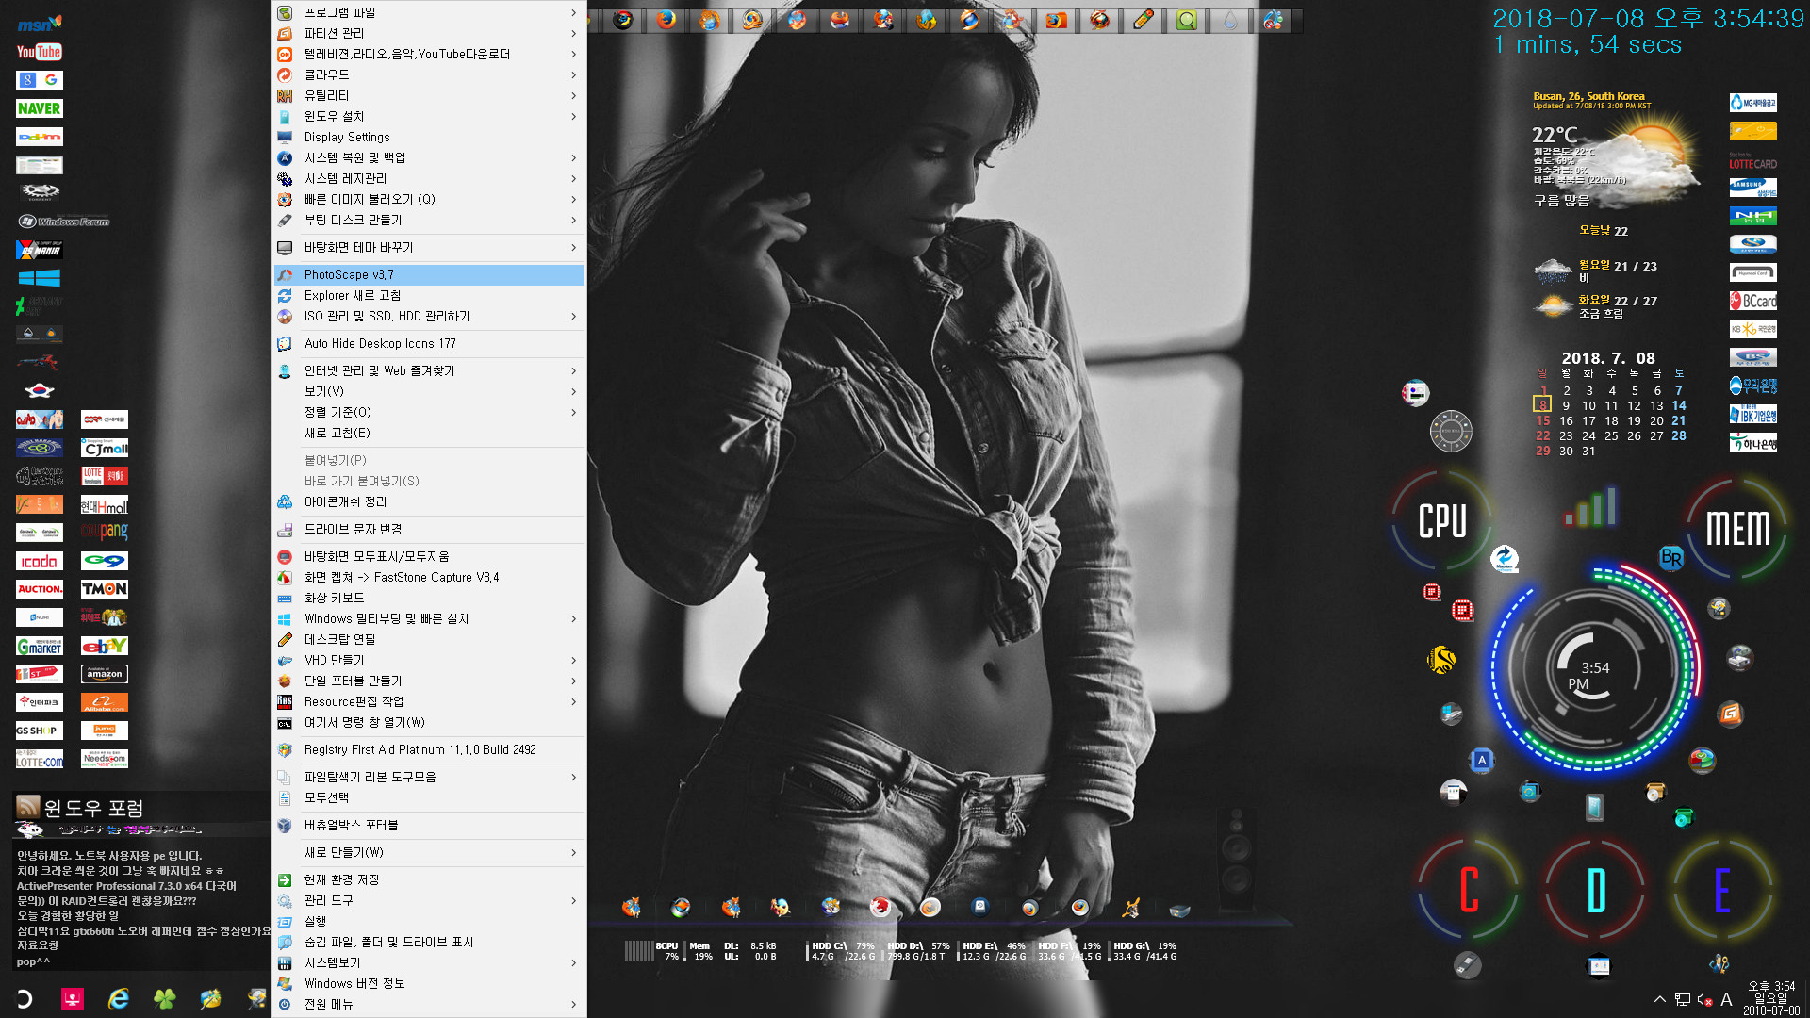
Task: Show hidden system tray icons
Action: [x=1659, y=999]
